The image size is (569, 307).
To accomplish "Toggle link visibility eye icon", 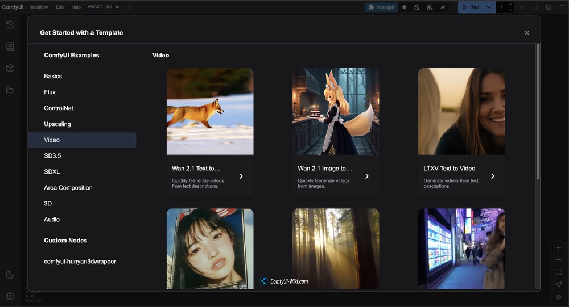I will [x=558, y=297].
